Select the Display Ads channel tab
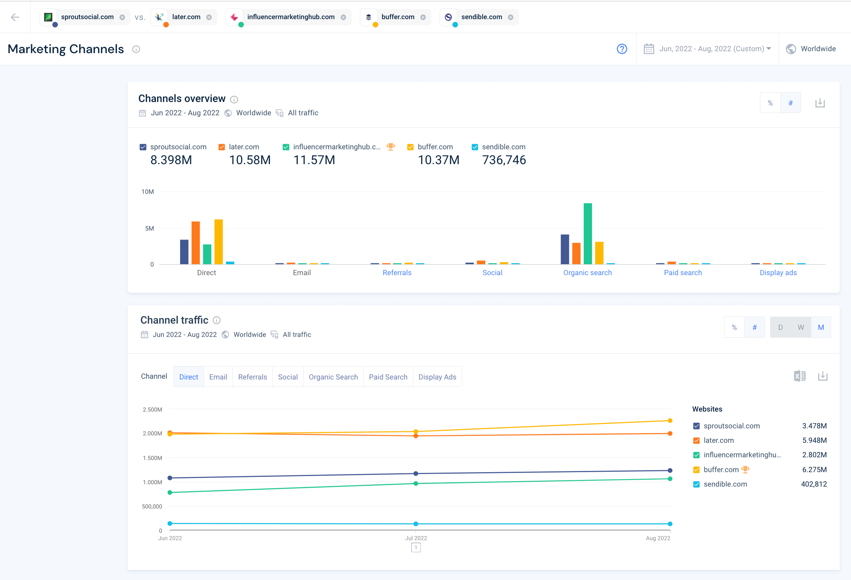The width and height of the screenshot is (851, 580). 437,377
